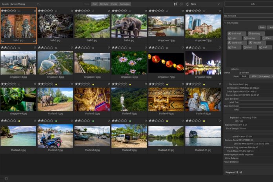The width and height of the screenshot is (273, 182).
Task: Add the Vivid AI keyword
Action: pyautogui.click(x=250, y=47)
